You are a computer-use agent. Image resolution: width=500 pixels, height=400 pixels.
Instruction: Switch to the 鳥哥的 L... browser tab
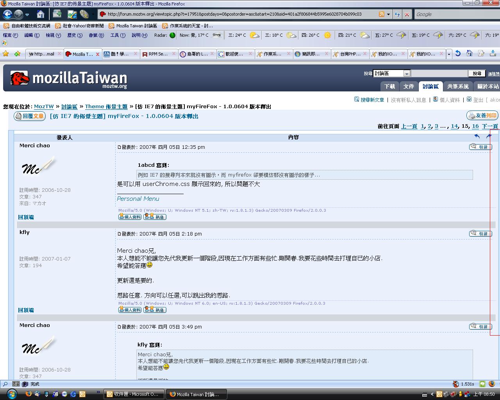click(x=197, y=54)
